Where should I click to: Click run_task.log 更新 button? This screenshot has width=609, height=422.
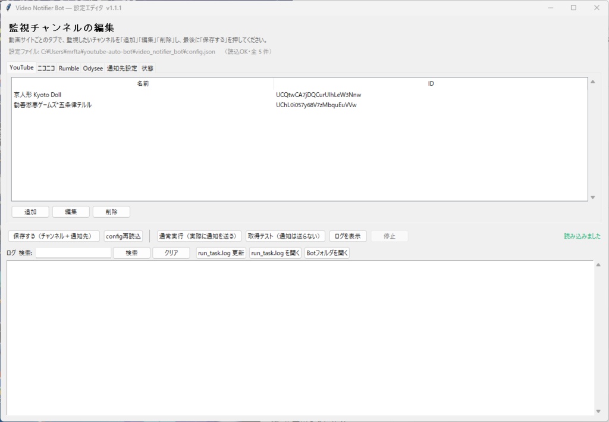pos(221,253)
